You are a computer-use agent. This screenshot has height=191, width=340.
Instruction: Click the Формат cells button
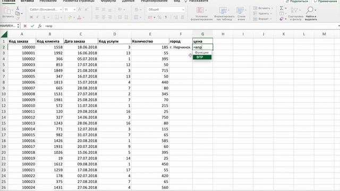(x=262, y=19)
